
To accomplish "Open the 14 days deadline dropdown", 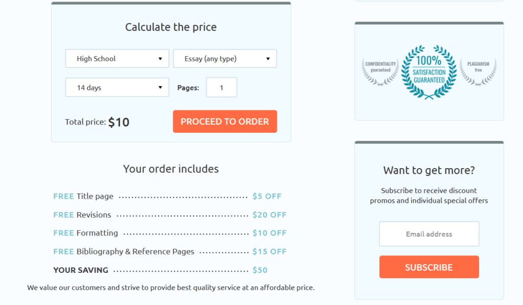I will pyautogui.click(x=117, y=87).
